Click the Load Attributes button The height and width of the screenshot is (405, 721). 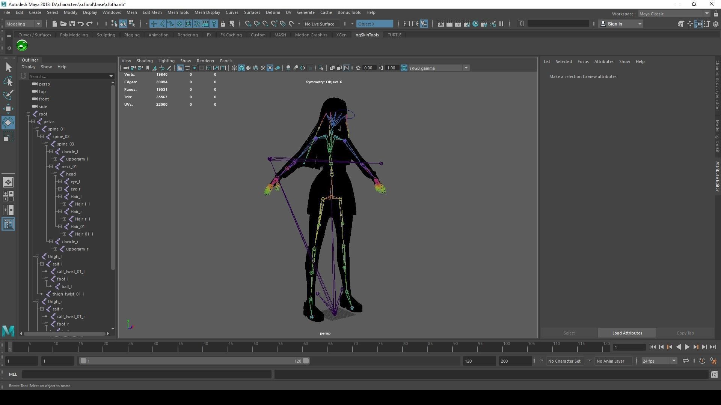(627, 333)
